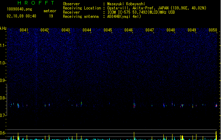
Task: Click the 1.1 kHz axis label
Action: [x=3, y=45]
